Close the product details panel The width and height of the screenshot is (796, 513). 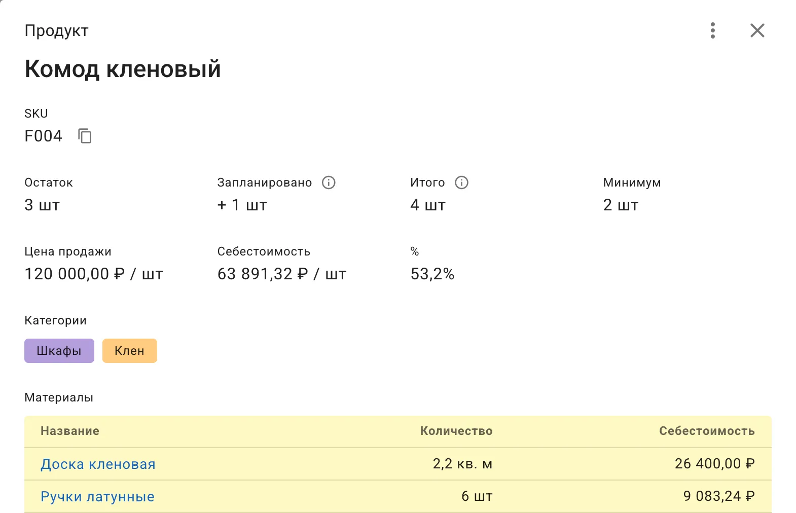(x=757, y=30)
